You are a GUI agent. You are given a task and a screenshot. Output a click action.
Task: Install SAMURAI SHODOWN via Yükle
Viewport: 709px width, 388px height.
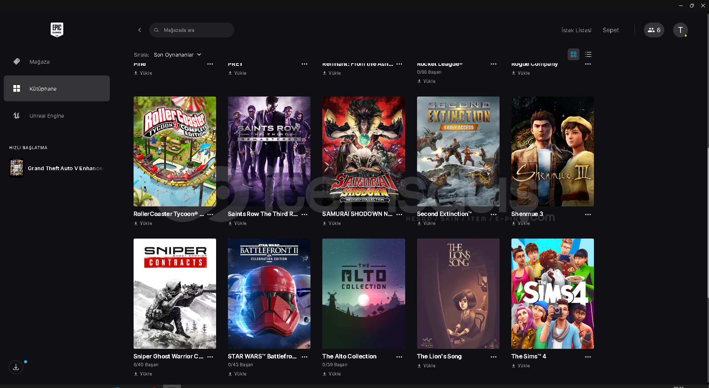pos(332,223)
